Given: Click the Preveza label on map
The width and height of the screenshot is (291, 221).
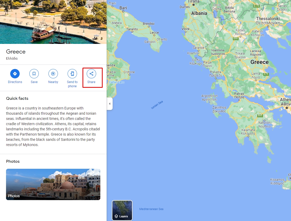Looking at the screenshot, I should [216, 74].
